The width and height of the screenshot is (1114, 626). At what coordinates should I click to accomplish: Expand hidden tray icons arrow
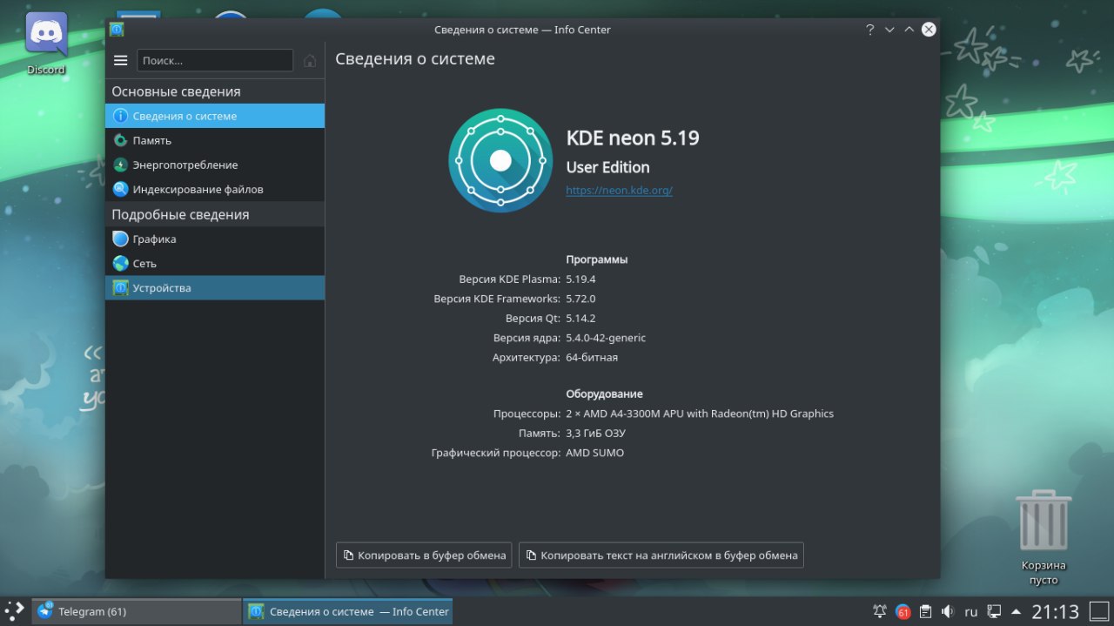pos(1016,611)
